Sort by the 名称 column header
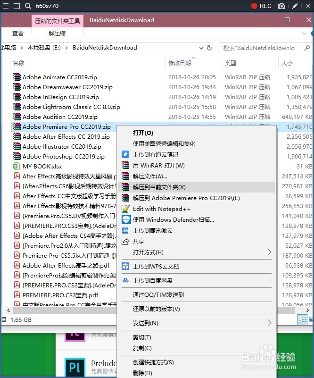Image resolution: width=314 pixels, height=378 pixels. (x=18, y=63)
